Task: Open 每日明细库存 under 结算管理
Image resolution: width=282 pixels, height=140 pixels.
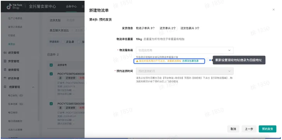Action: click(x=15, y=121)
